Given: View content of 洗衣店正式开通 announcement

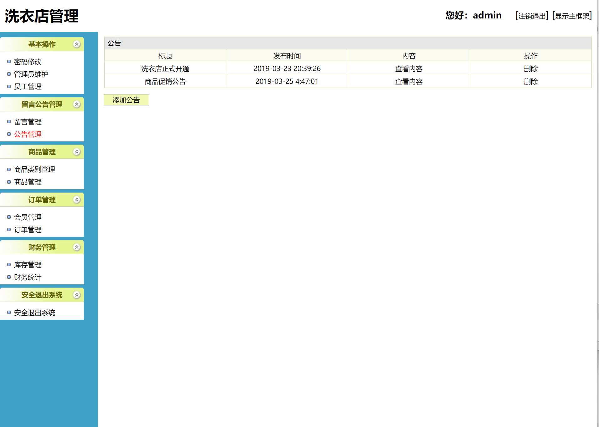Looking at the screenshot, I should point(409,69).
